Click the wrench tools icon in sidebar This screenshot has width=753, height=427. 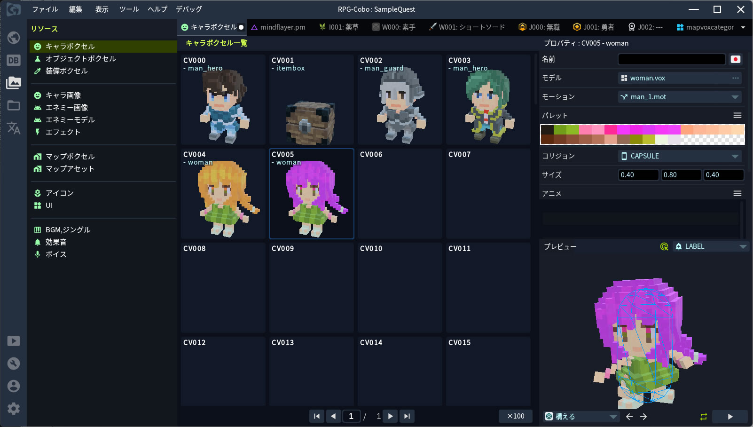(13, 364)
